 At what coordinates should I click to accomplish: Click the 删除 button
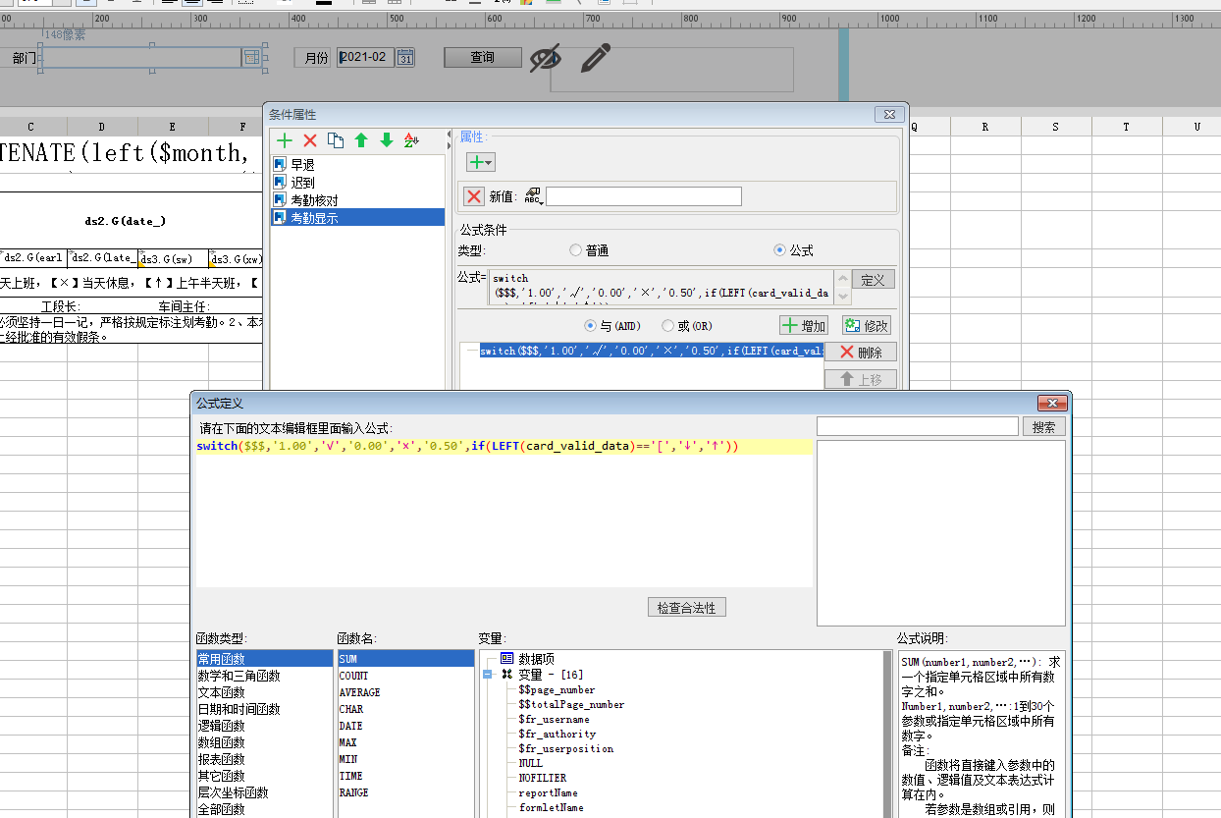point(861,353)
